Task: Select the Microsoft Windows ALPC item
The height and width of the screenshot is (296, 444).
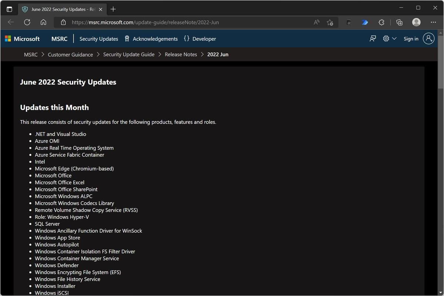Action: point(64,196)
